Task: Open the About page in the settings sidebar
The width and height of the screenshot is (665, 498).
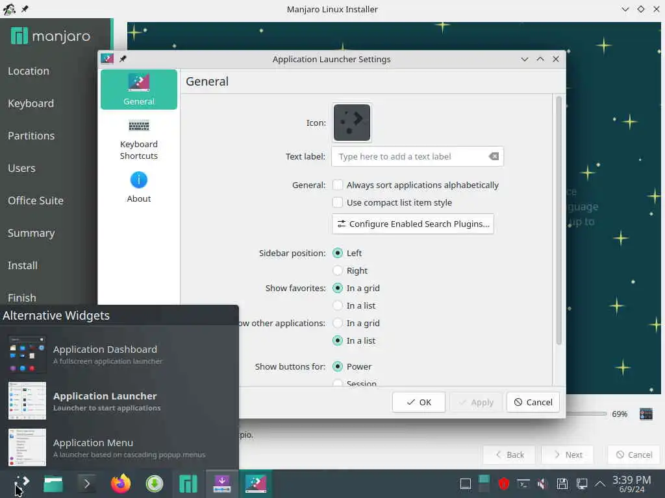Action: pos(139,187)
